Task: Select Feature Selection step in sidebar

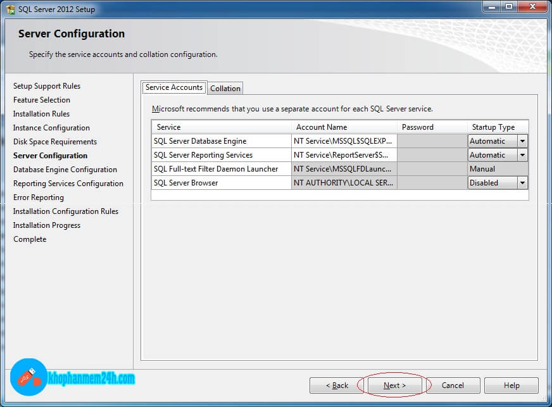Action: (x=42, y=100)
